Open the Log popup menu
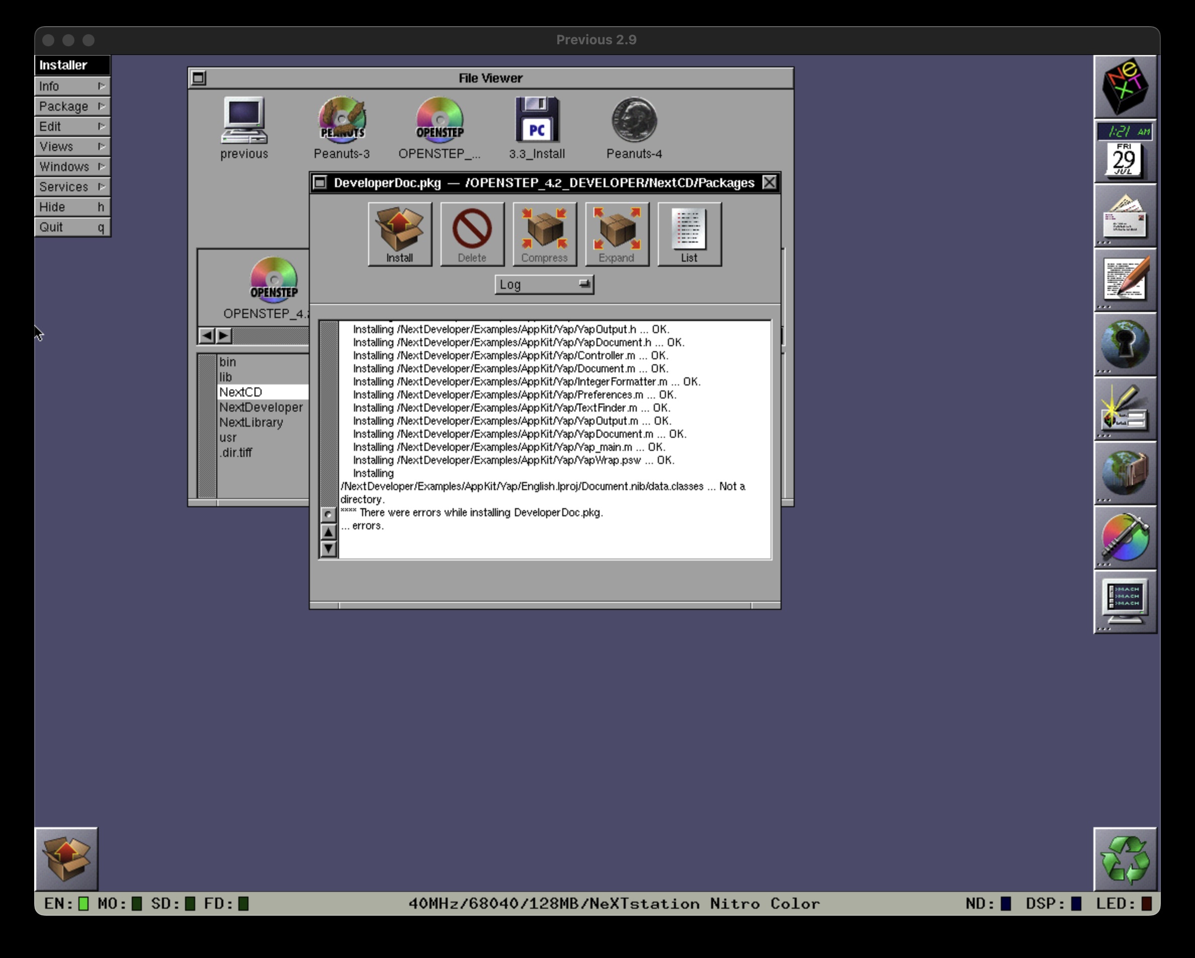 pyautogui.click(x=544, y=284)
